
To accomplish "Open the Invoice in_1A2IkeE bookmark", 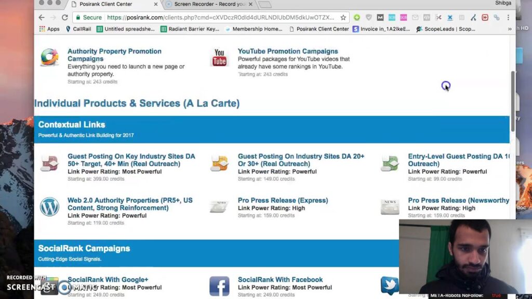I will (x=381, y=29).
